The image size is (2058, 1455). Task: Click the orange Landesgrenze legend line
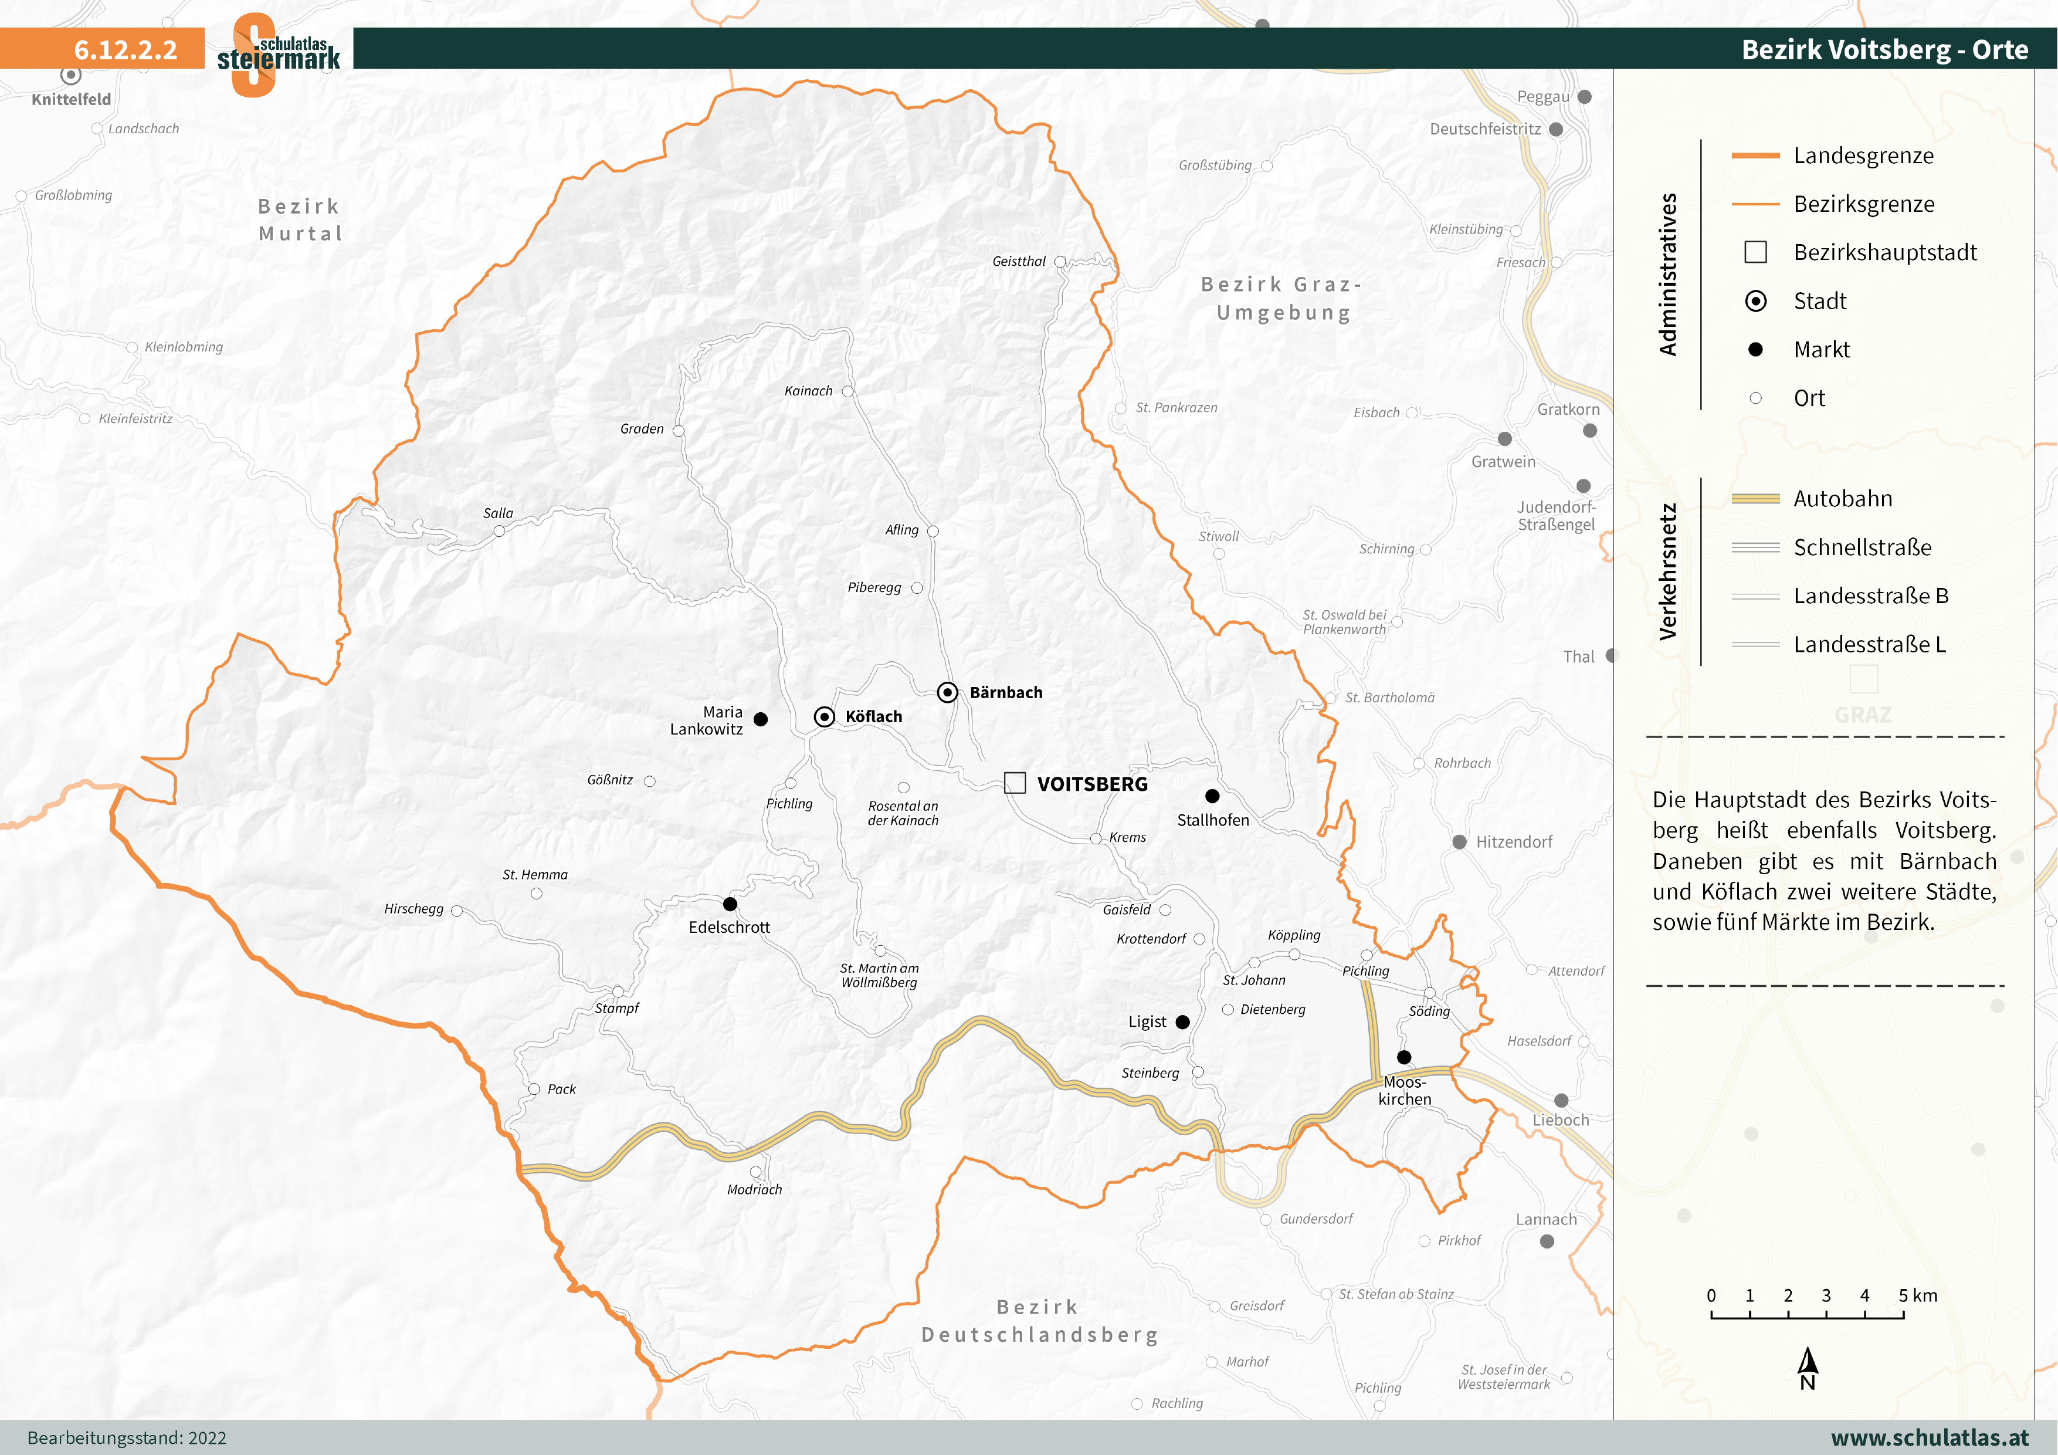pos(1755,156)
